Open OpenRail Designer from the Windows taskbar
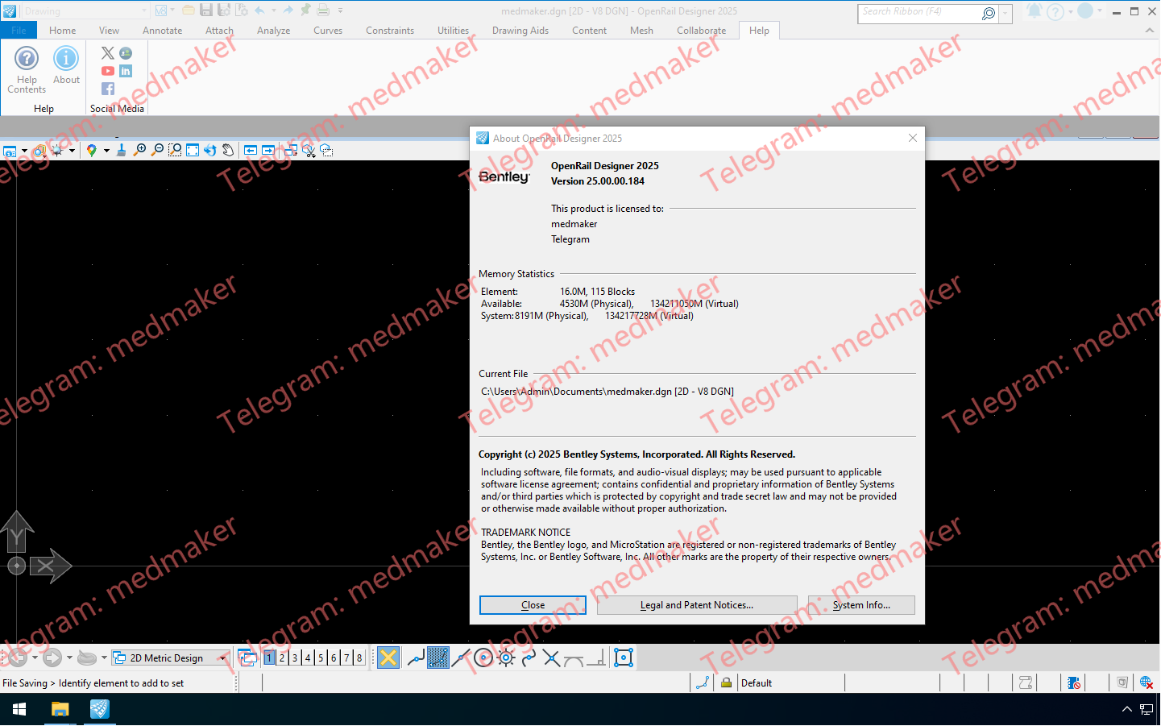1161x726 pixels. 98,709
